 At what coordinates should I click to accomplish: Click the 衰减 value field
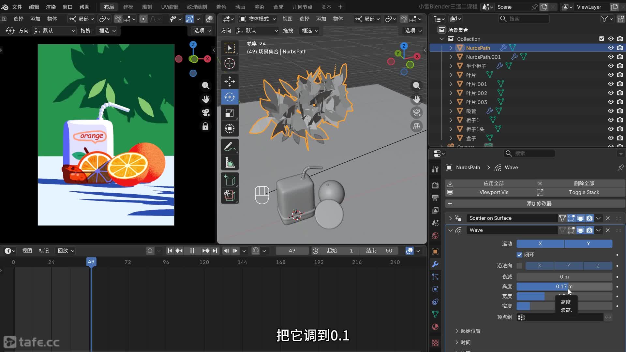[x=564, y=277]
